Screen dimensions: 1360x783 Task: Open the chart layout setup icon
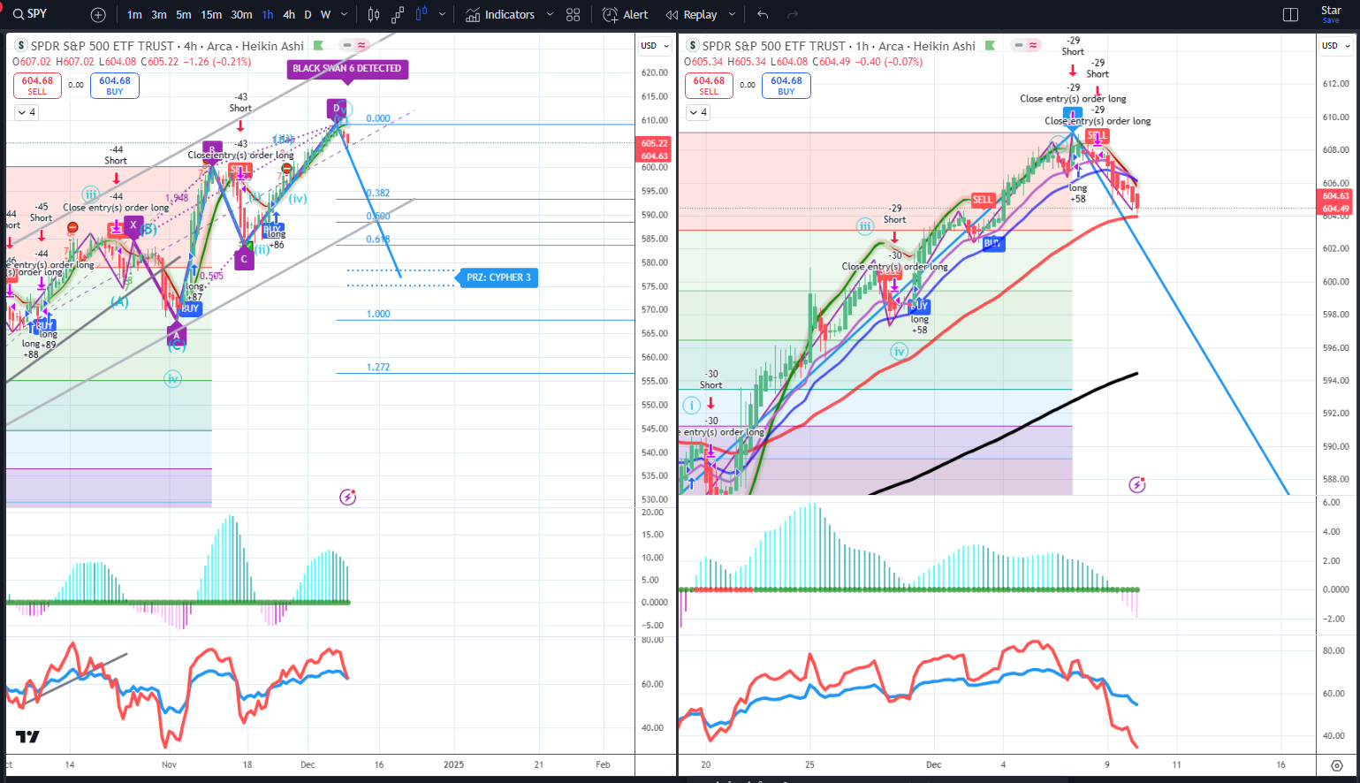tap(1290, 15)
